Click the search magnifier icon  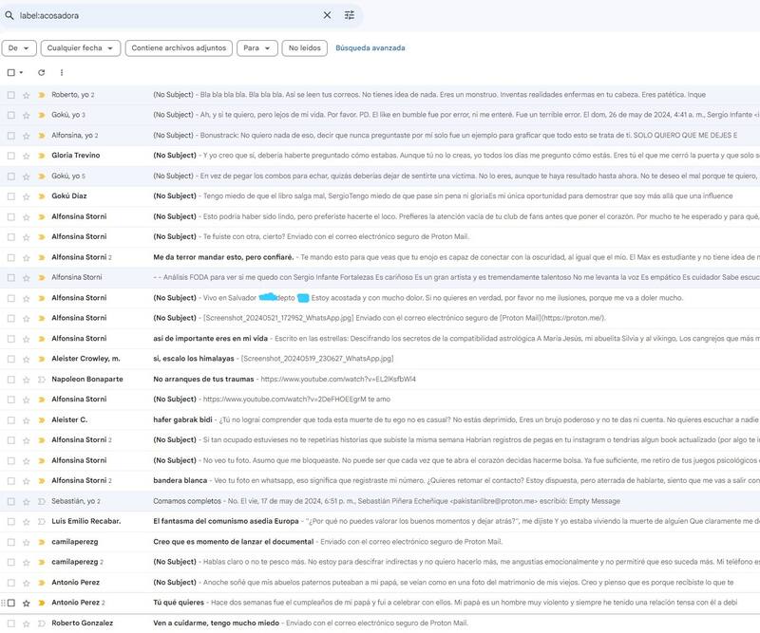coord(9,15)
